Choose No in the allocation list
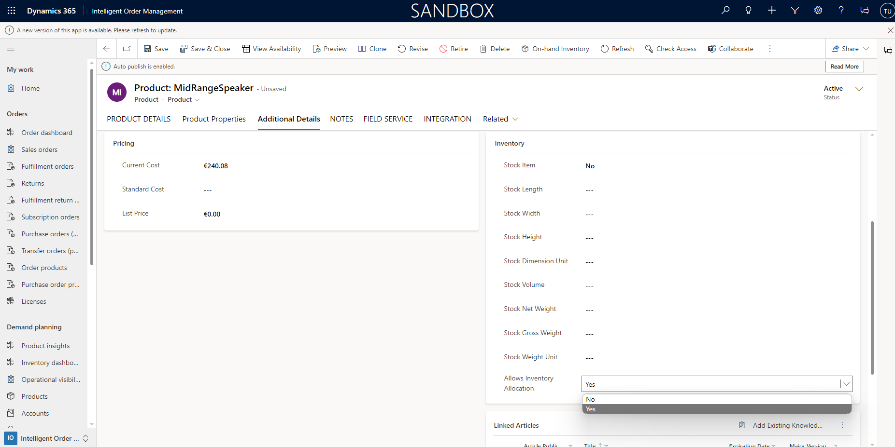The width and height of the screenshot is (895, 447). click(x=717, y=399)
